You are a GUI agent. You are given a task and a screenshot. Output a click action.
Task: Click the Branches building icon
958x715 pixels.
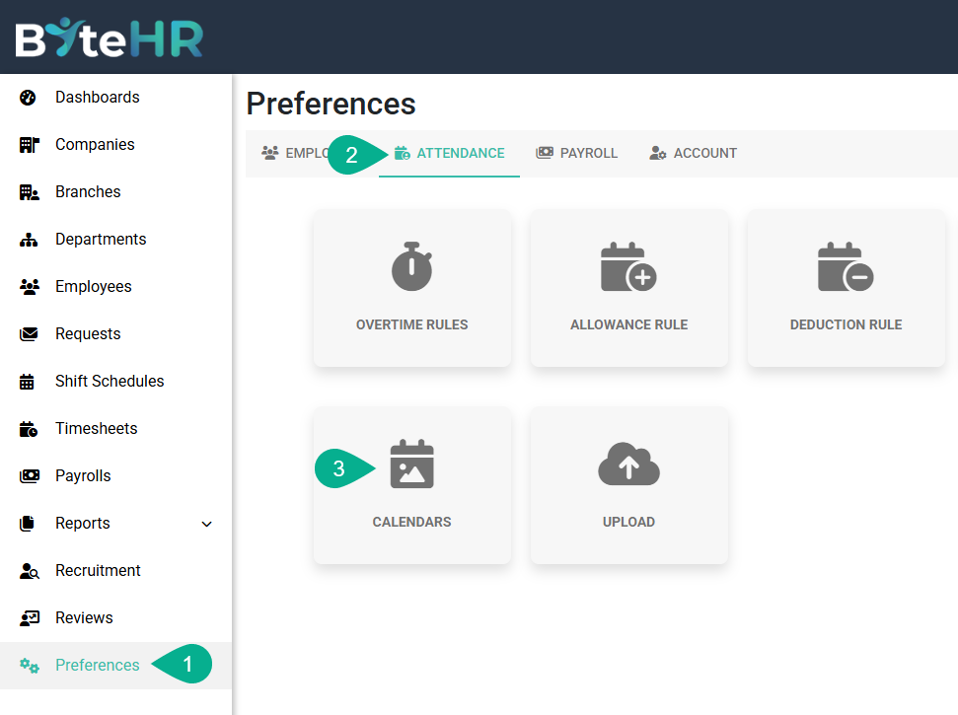(29, 192)
